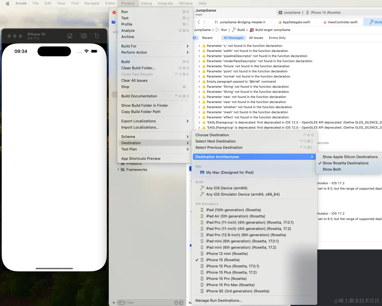Enable Show Apple Silicon Destinations
The image size is (382, 306).
(350, 157)
